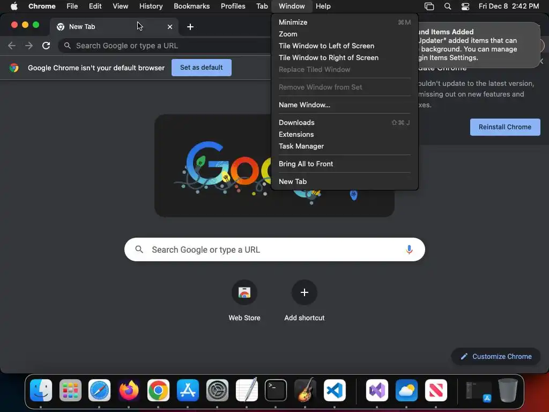Close the New Tab tab
The height and width of the screenshot is (412, 549).
point(170,27)
